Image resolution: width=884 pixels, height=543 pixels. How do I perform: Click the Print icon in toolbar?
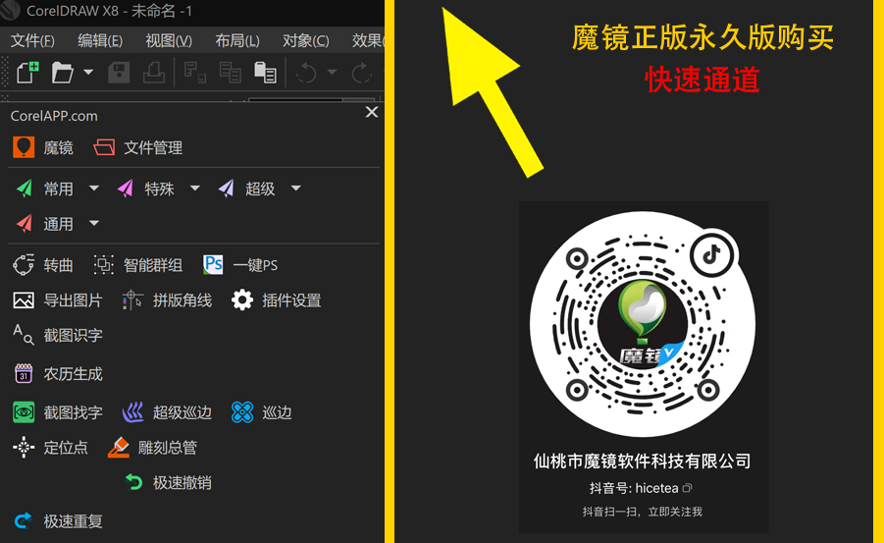click(x=153, y=73)
